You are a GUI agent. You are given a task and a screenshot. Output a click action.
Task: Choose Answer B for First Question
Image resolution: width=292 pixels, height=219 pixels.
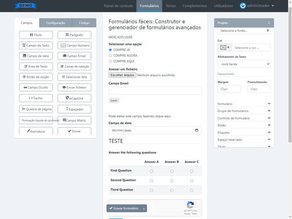tap(172, 171)
